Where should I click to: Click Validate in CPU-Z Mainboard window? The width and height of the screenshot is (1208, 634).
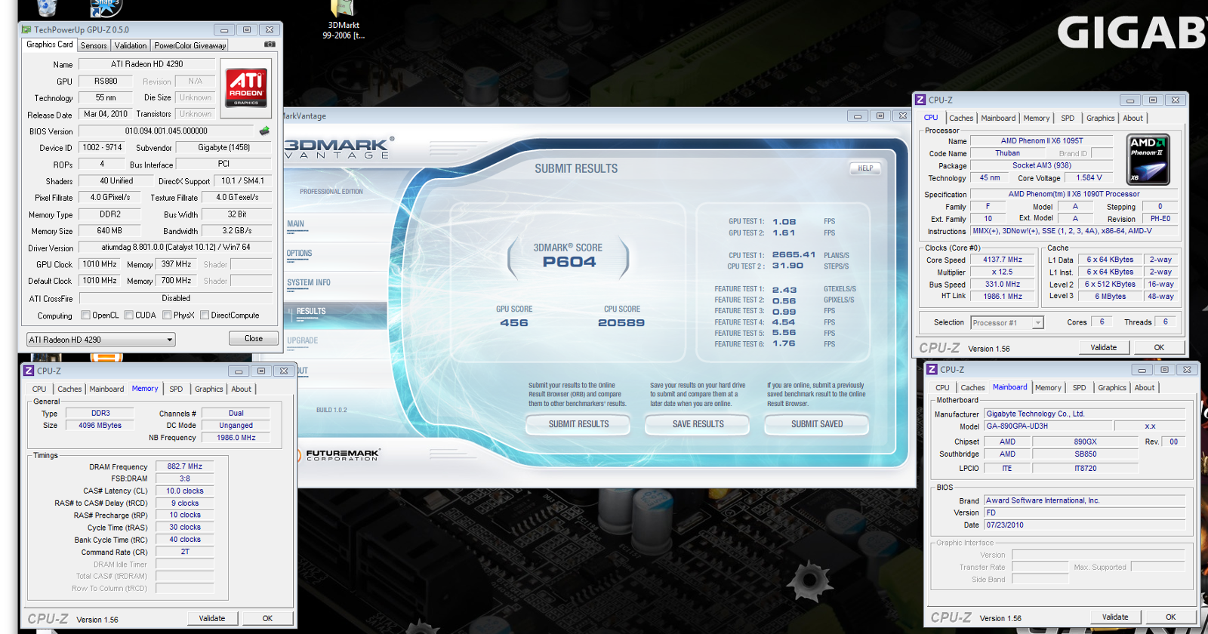(1115, 617)
